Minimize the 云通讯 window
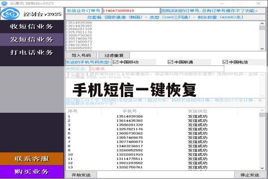 pos(222,4)
